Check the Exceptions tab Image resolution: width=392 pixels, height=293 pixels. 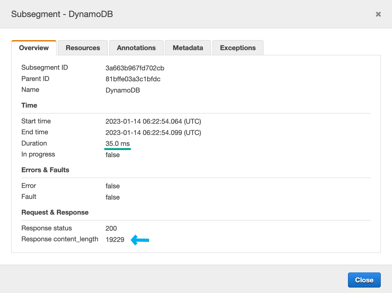238,48
